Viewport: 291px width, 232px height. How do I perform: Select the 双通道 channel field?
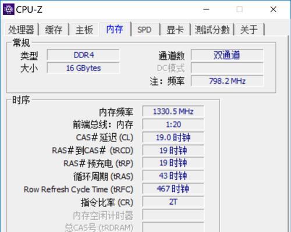pos(227,55)
